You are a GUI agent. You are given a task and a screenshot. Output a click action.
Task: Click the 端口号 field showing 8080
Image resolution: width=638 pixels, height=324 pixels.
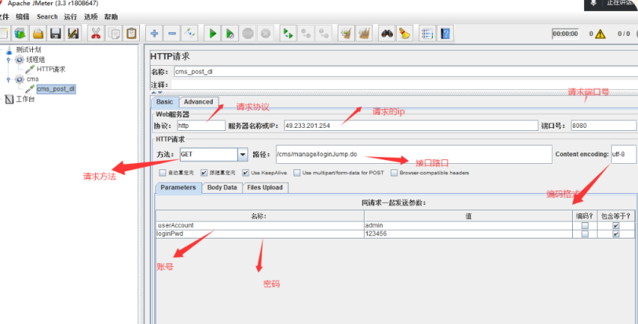[604, 126]
